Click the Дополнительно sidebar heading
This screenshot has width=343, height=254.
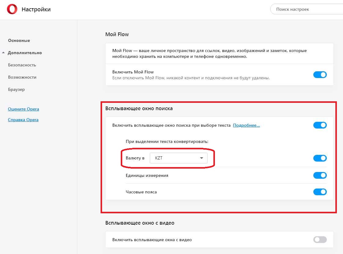coord(25,53)
